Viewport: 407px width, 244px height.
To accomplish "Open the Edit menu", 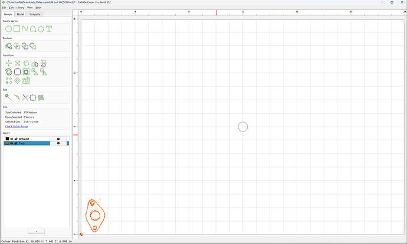I will point(11,8).
